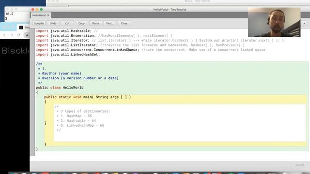Click '3 types of dictionaries:' comment

pos(85,111)
